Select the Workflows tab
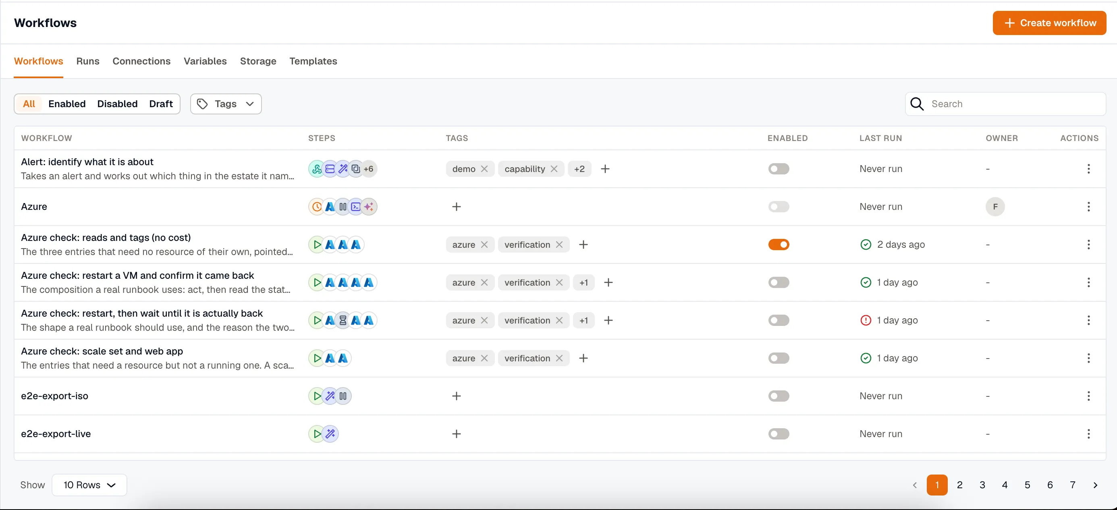This screenshot has height=510, width=1117. [39, 61]
